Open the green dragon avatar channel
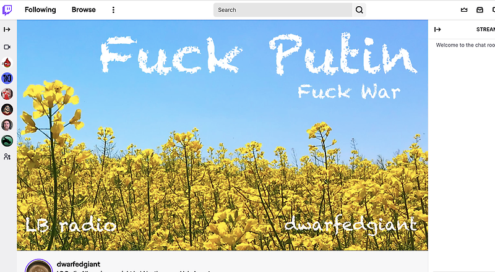495x272 pixels. [7, 141]
